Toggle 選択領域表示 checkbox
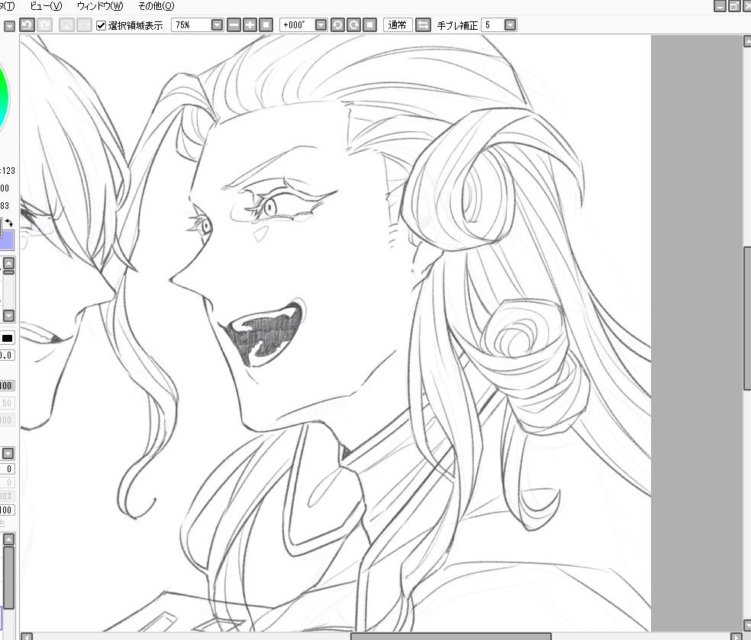The image size is (751, 640). coord(101,25)
